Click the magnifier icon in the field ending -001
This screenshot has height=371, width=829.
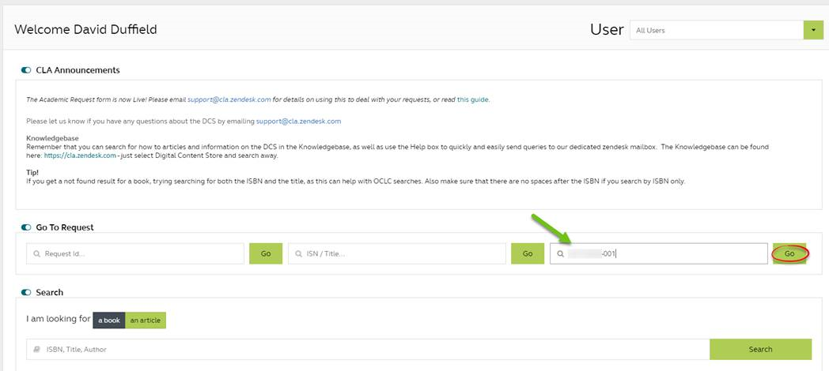[560, 254]
